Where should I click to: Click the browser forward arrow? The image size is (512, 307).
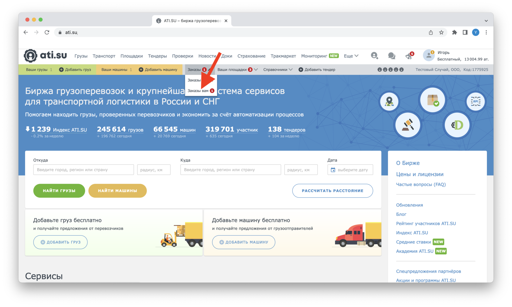tap(36, 32)
